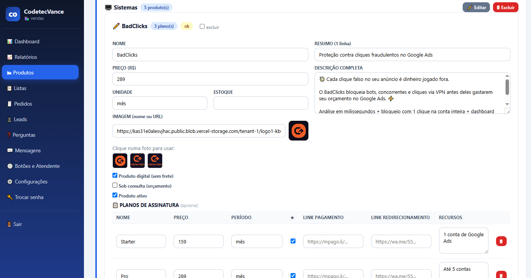Screen dimensions: 531x278
Task: Toggle the Starter plan star checkbox
Action: pyautogui.click(x=293, y=241)
